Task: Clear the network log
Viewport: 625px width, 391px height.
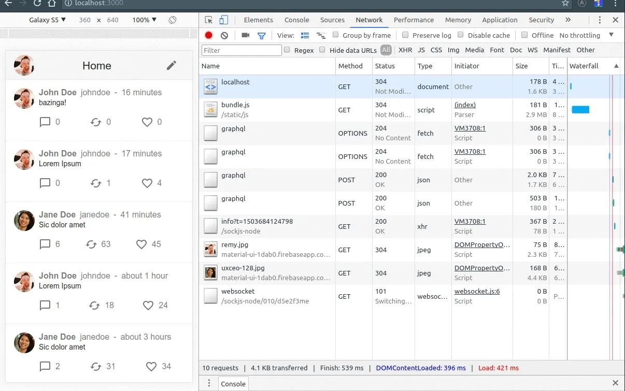Action: (224, 35)
